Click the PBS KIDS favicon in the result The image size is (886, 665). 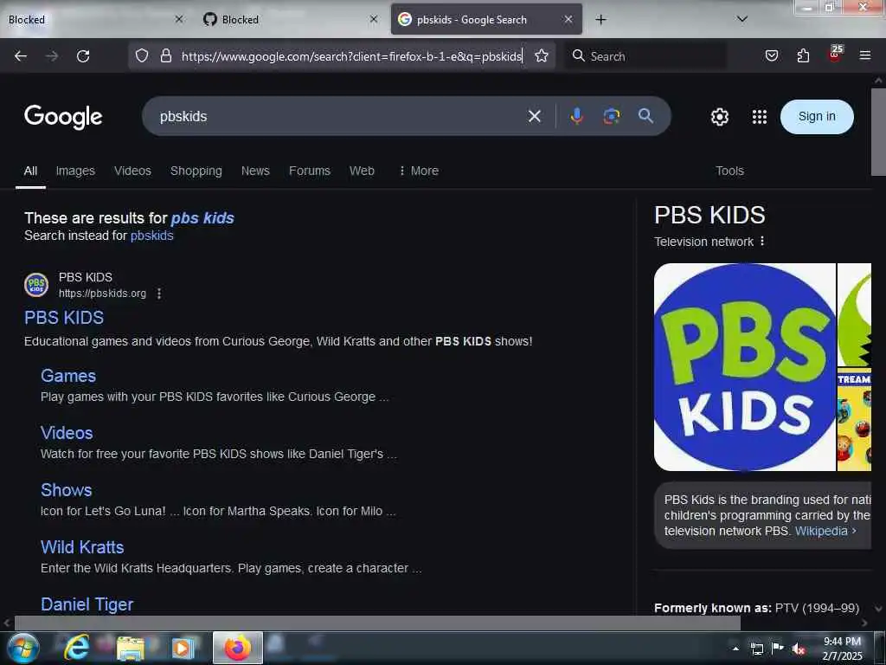pos(36,284)
